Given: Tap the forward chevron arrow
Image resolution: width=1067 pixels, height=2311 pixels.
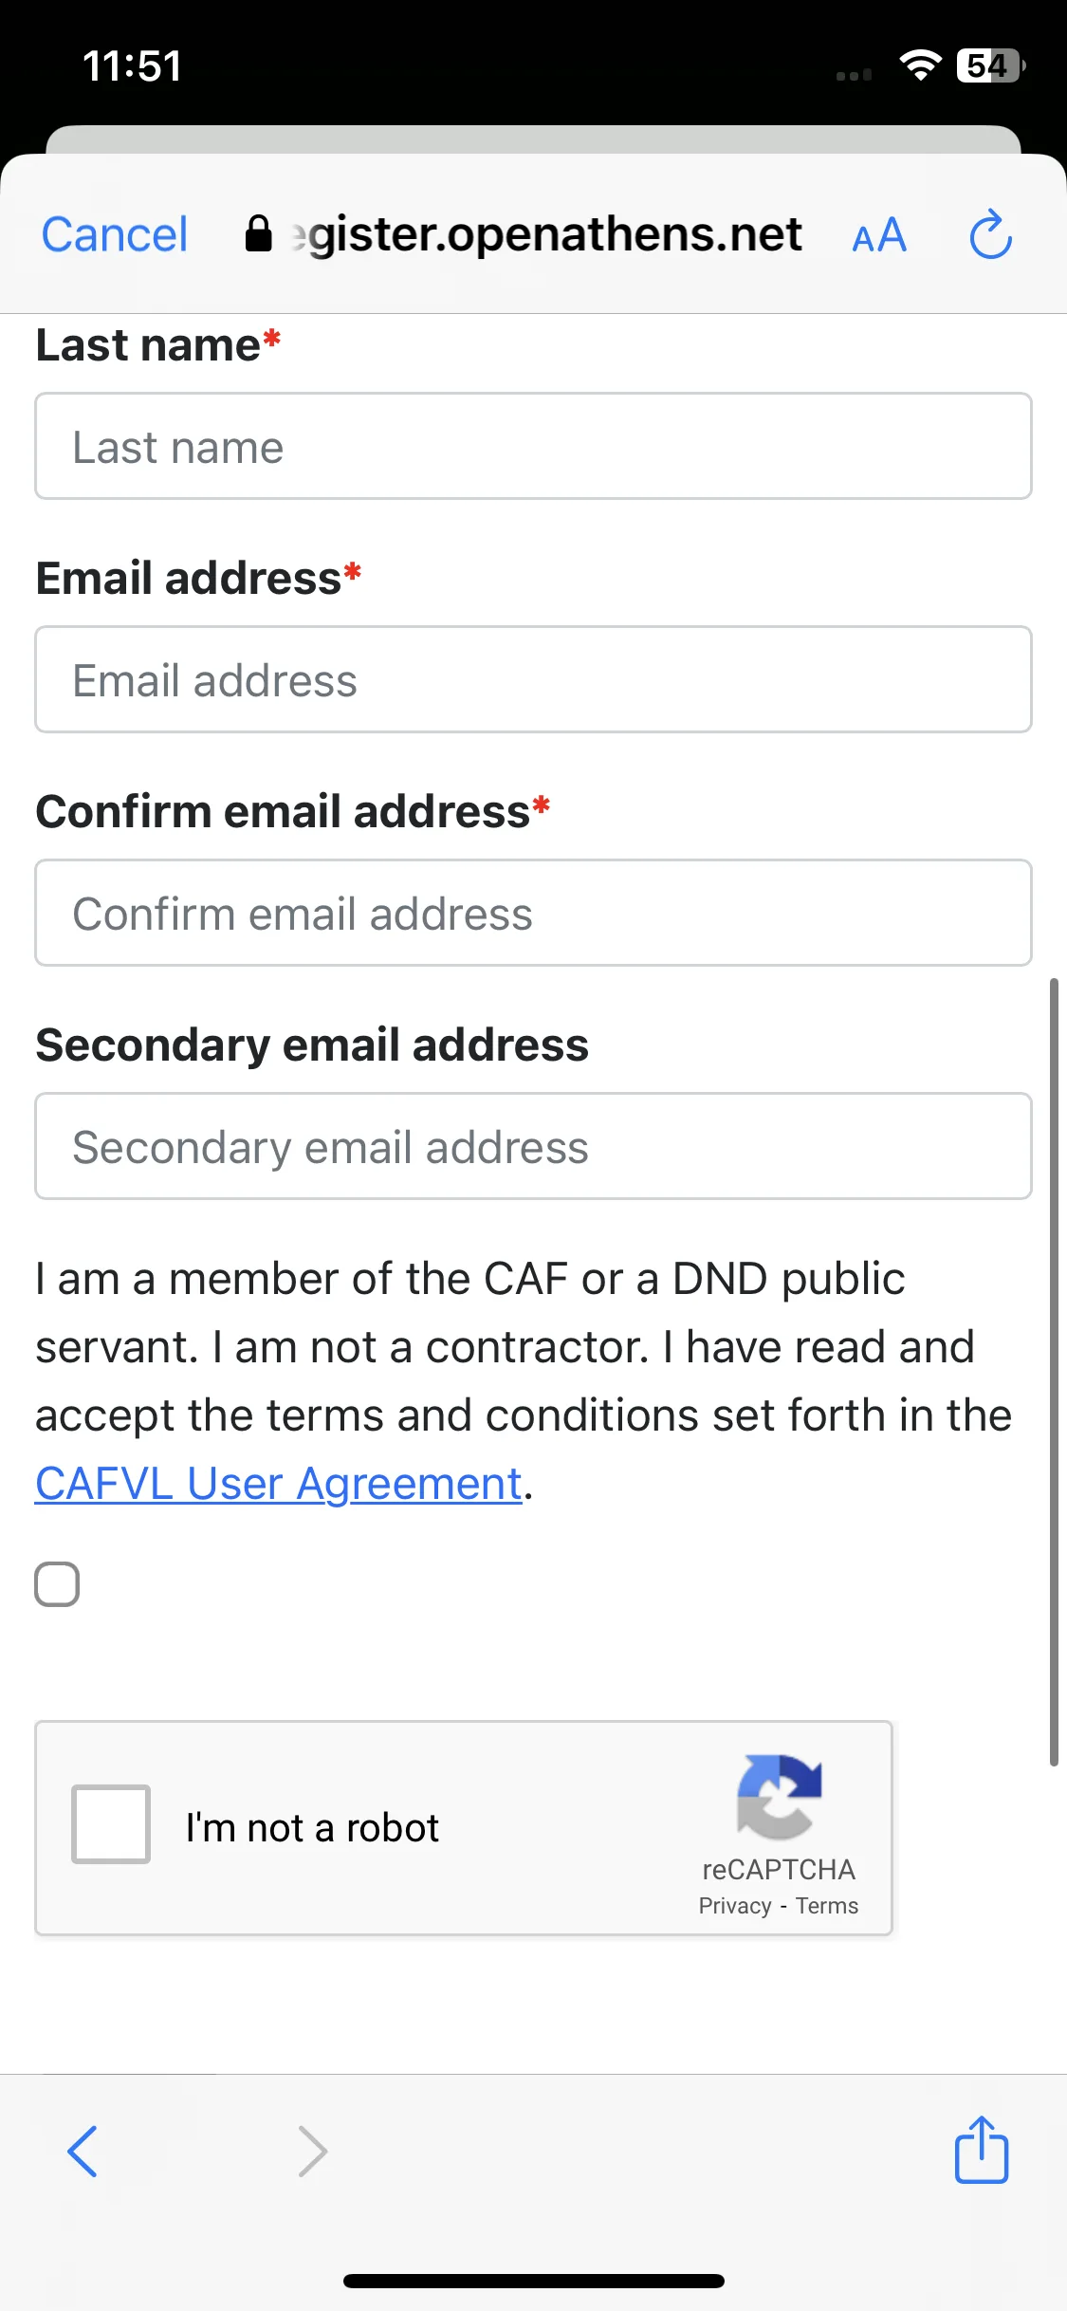Looking at the screenshot, I should tap(312, 2152).
